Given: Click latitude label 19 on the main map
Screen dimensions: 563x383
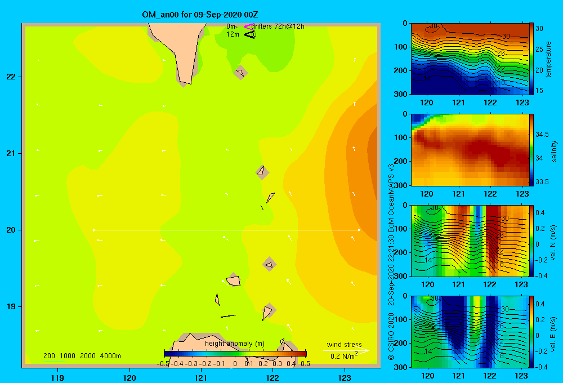Looking at the screenshot, I should pos(11,306).
